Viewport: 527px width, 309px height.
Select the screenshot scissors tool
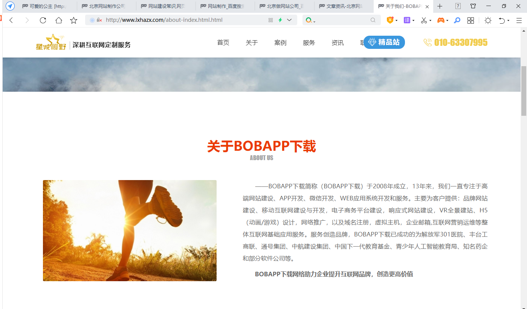tap(424, 20)
